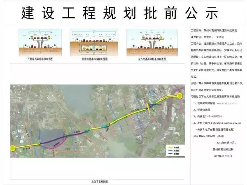Screen dimensions: 247x185
Task: Click the line 欢迎广大市民提出宝贵意见
Action: coord(207,90)
